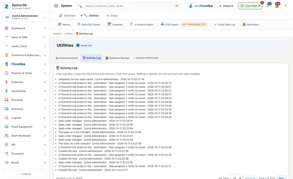The width and height of the screenshot is (293, 179).
Task: Open Ticket Pipe Log
Action: tap(225, 24)
